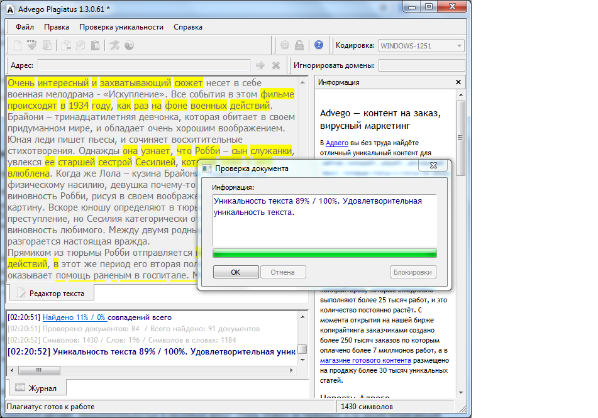The height and width of the screenshot is (418, 598).
Task: Open the Проверка уникальности menu
Action: [x=121, y=27]
